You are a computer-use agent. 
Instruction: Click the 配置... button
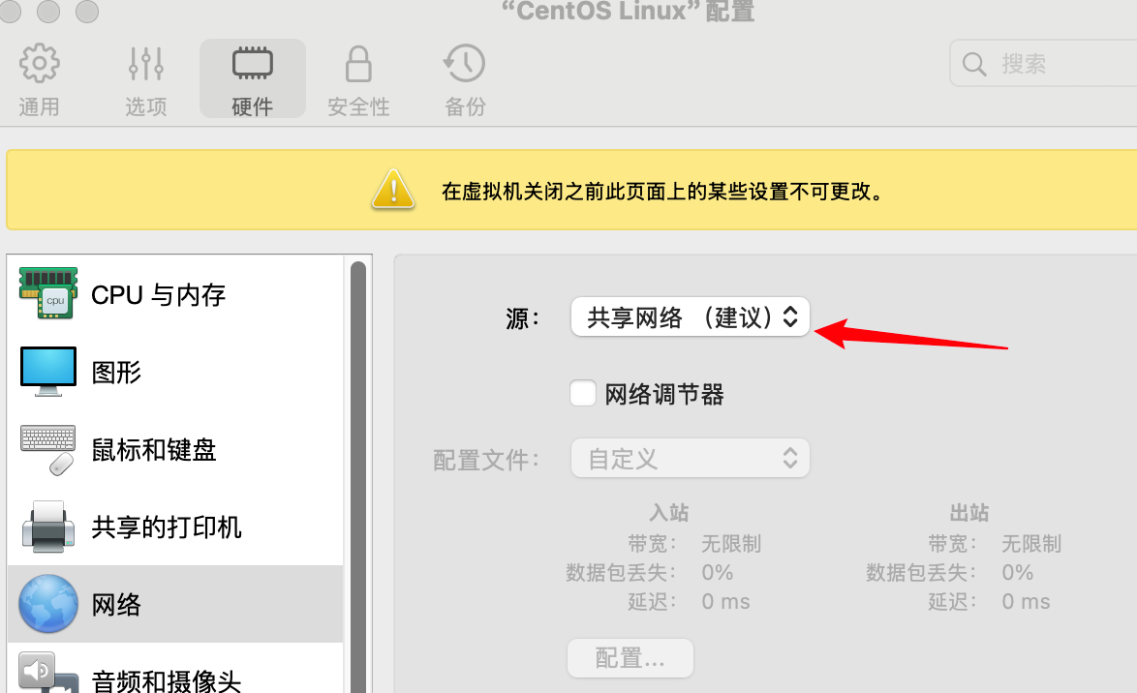pyautogui.click(x=630, y=658)
